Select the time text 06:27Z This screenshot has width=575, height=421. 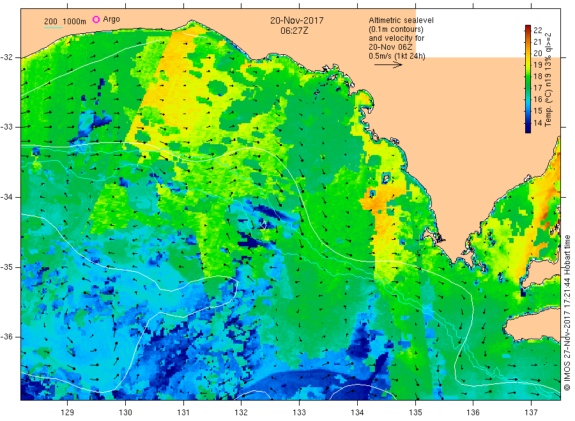click(x=295, y=31)
